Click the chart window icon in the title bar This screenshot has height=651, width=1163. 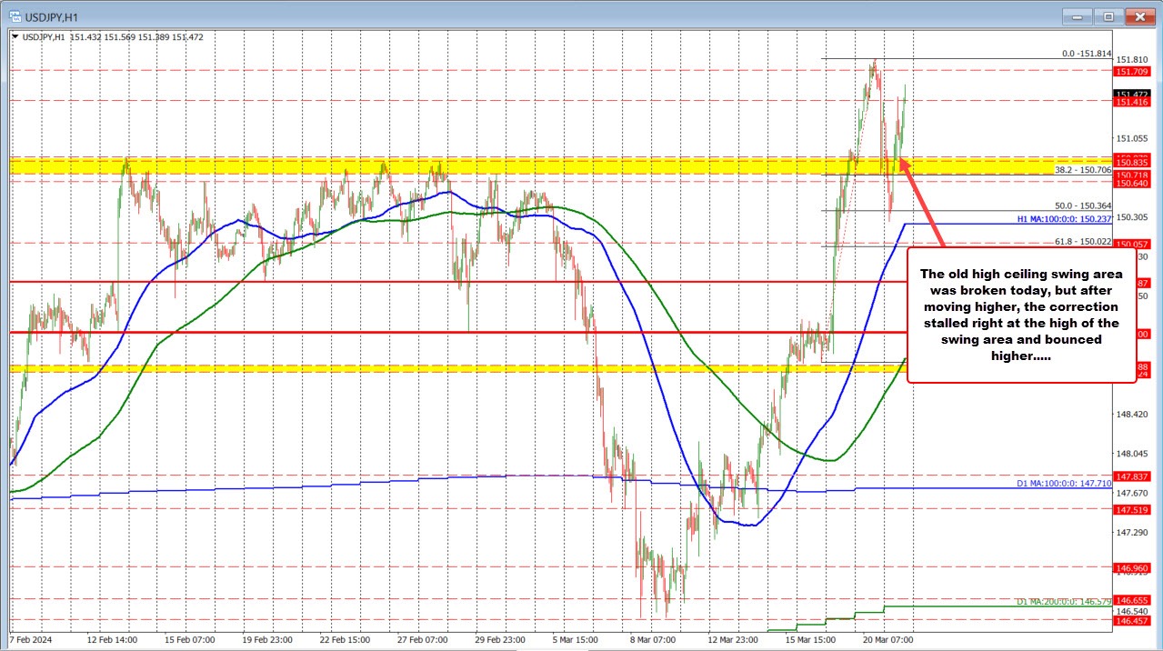coord(16,15)
